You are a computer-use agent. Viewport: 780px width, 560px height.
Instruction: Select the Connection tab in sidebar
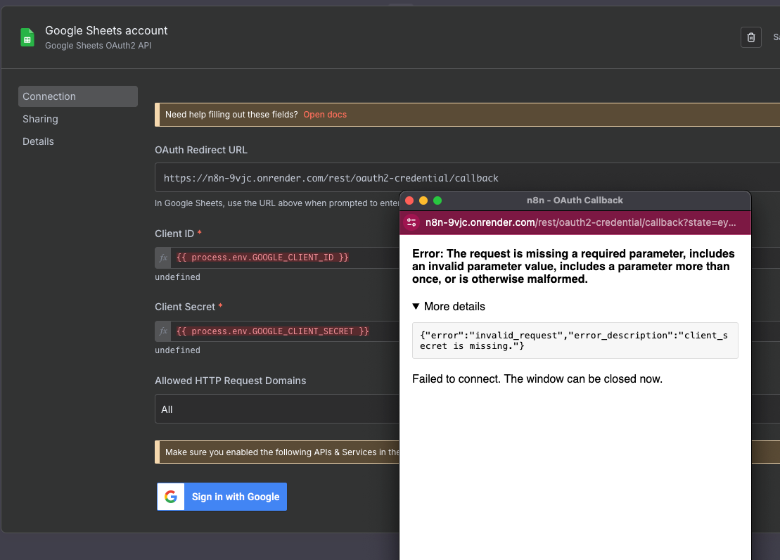(77, 96)
